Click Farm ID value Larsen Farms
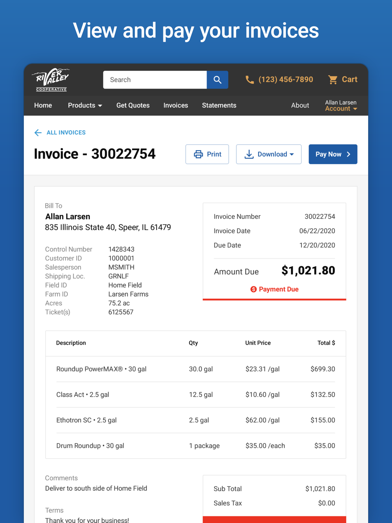The image size is (392, 523). (128, 294)
